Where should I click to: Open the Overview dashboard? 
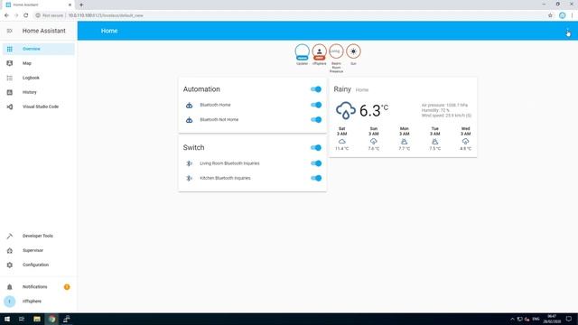(39, 49)
